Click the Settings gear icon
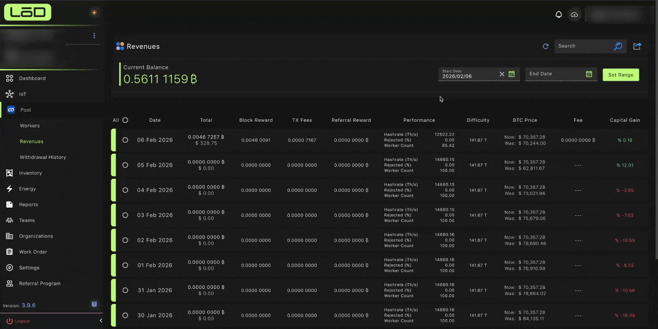The height and width of the screenshot is (329, 658). coord(9,268)
